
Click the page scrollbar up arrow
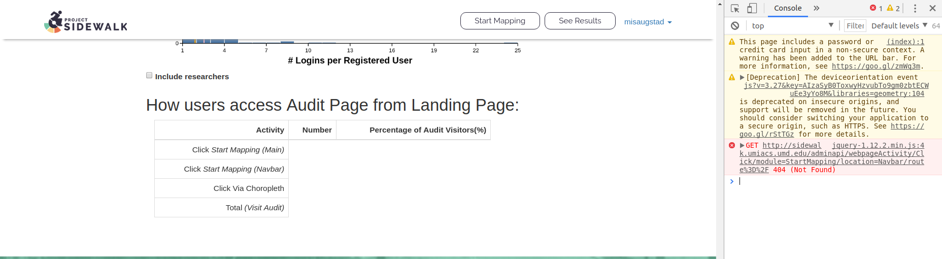720,4
